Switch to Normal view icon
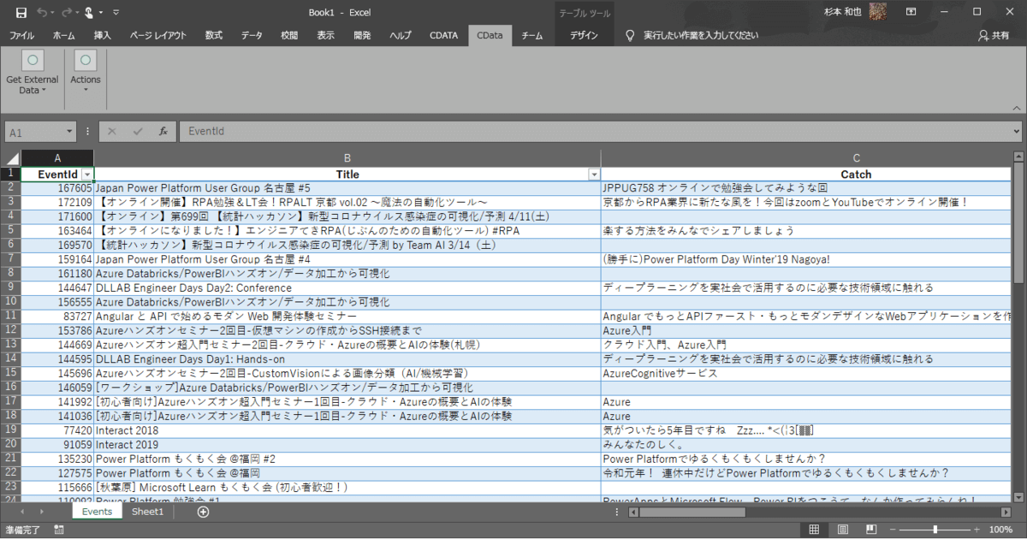The height and width of the screenshot is (539, 1027). pyautogui.click(x=814, y=530)
